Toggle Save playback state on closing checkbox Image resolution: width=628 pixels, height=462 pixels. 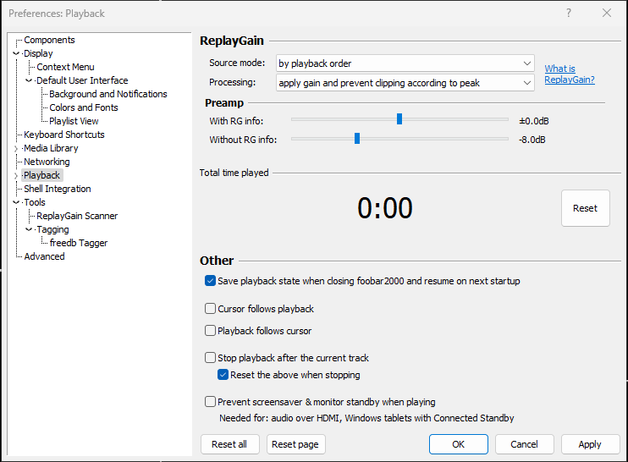[211, 281]
